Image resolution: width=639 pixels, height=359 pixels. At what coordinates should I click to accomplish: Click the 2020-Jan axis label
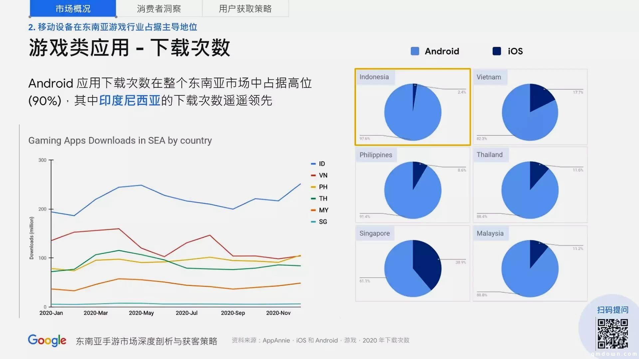(51, 313)
